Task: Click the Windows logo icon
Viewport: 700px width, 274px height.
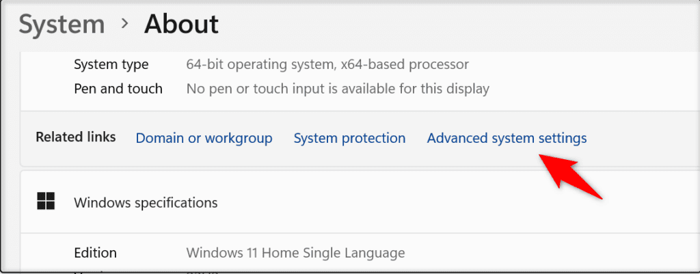Action: point(46,202)
